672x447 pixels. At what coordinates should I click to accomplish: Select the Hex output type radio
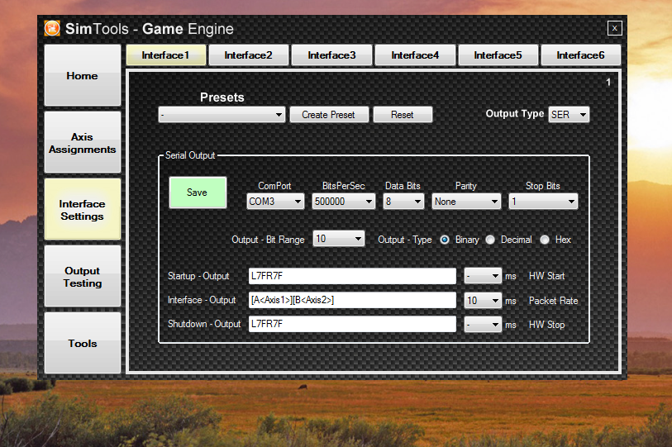tap(545, 240)
